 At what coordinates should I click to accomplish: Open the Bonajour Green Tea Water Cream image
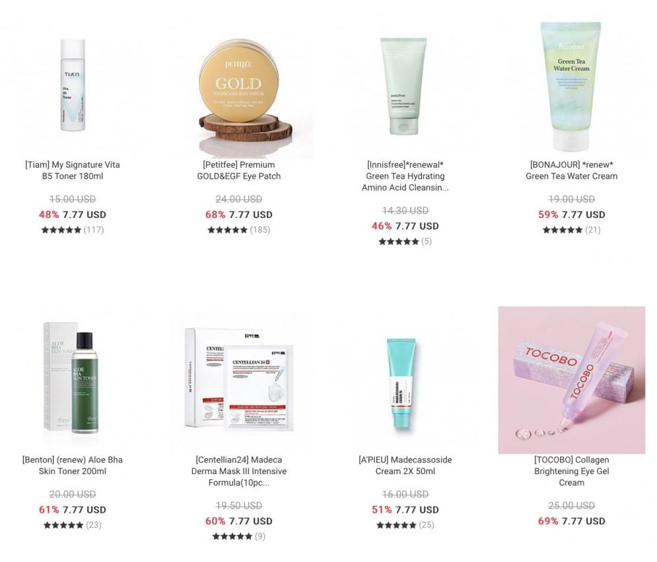572,85
